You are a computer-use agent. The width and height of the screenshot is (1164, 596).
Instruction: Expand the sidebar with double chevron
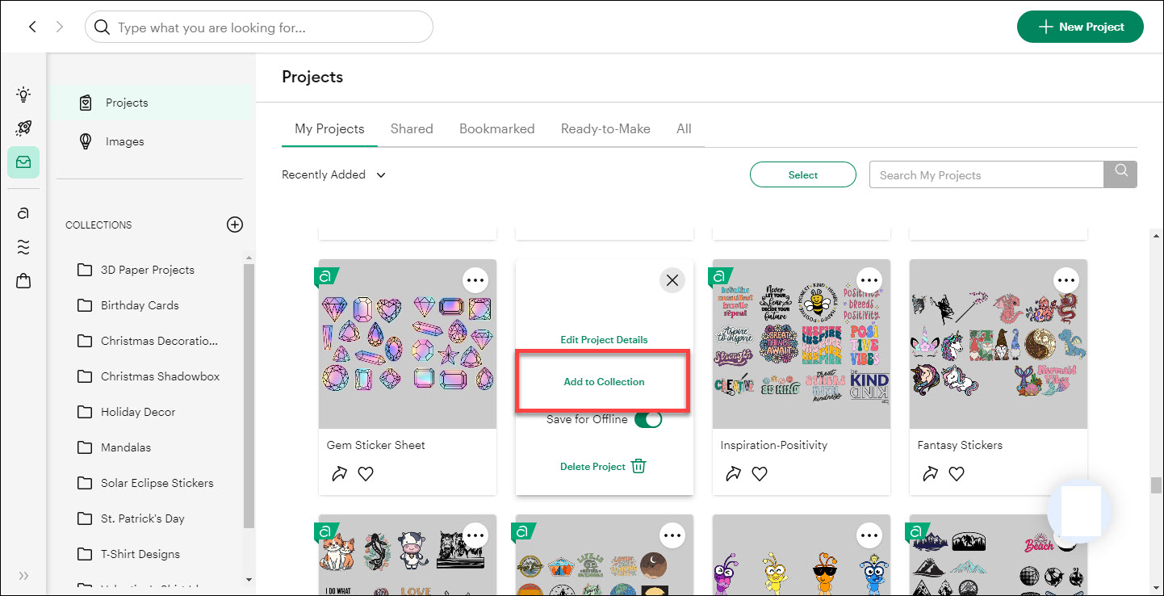[23, 576]
